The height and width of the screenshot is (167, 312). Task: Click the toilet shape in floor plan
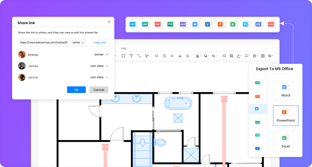(x=160, y=142)
